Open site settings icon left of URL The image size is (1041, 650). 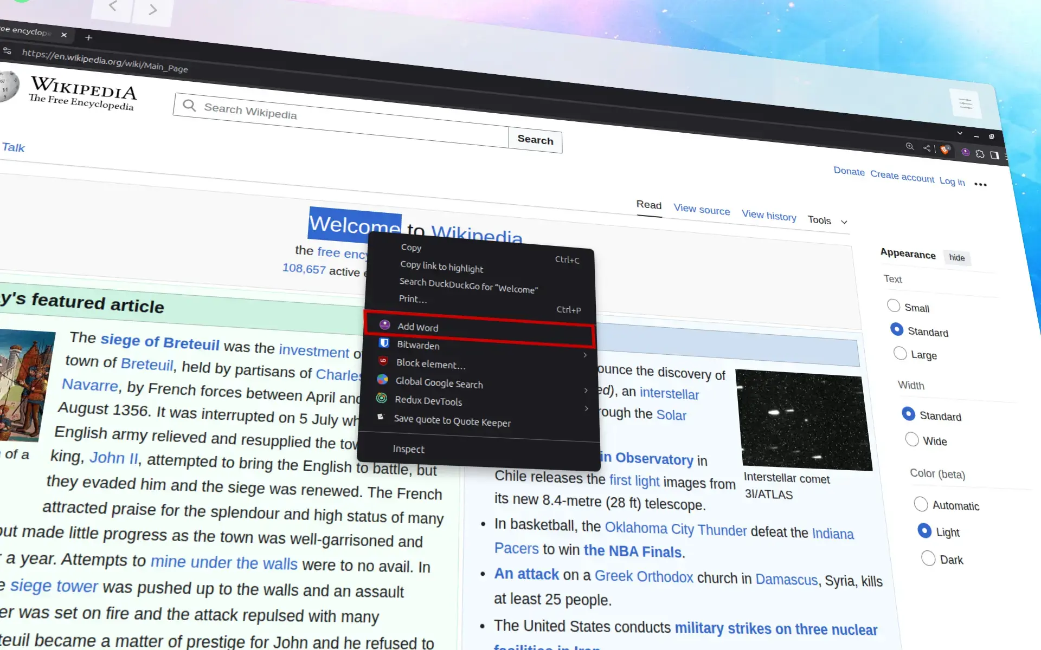click(7, 50)
